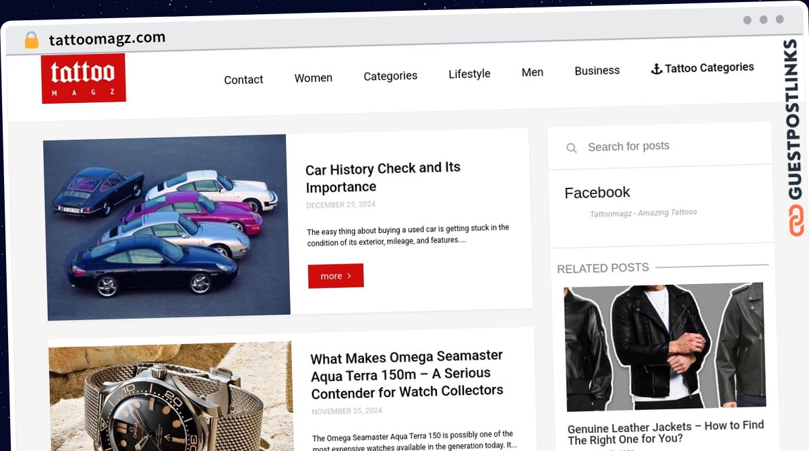The height and width of the screenshot is (451, 809).
Task: Click the December 25, 2024 date
Action: click(x=341, y=205)
